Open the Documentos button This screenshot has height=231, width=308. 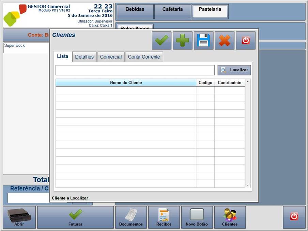click(131, 217)
